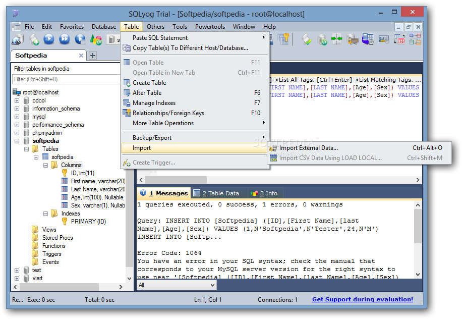This screenshot has width=462, height=319.
Task: Select the Stored Procs folder
Action: (57, 238)
